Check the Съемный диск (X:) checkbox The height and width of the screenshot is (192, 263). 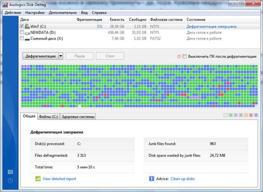pos(22,38)
